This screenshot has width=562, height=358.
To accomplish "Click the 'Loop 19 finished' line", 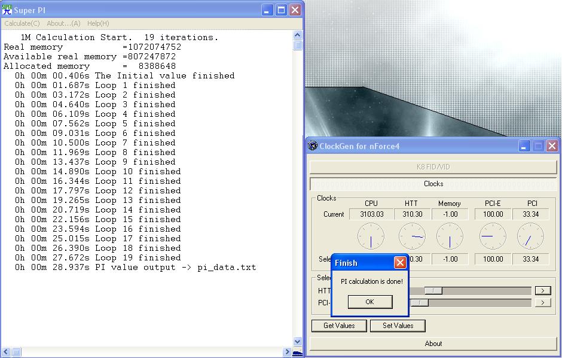I will [x=98, y=257].
